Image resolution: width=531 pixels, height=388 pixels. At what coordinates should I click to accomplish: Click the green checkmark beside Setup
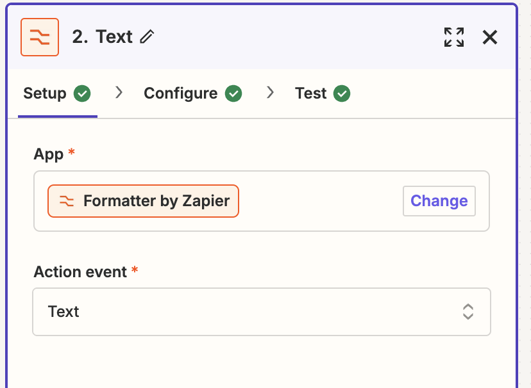coord(82,93)
